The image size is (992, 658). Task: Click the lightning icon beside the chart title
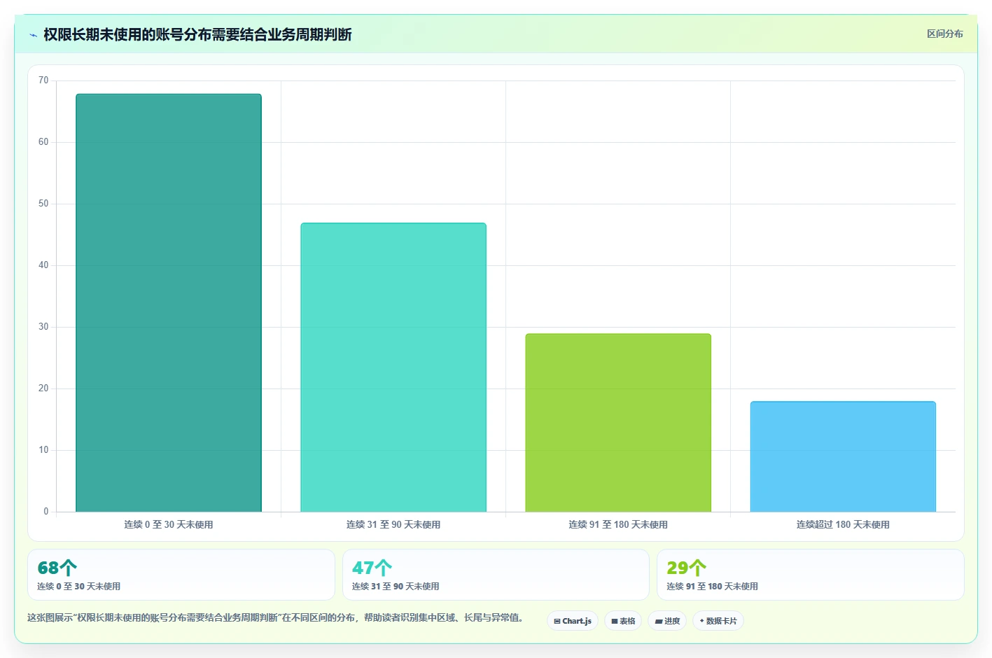tap(33, 35)
